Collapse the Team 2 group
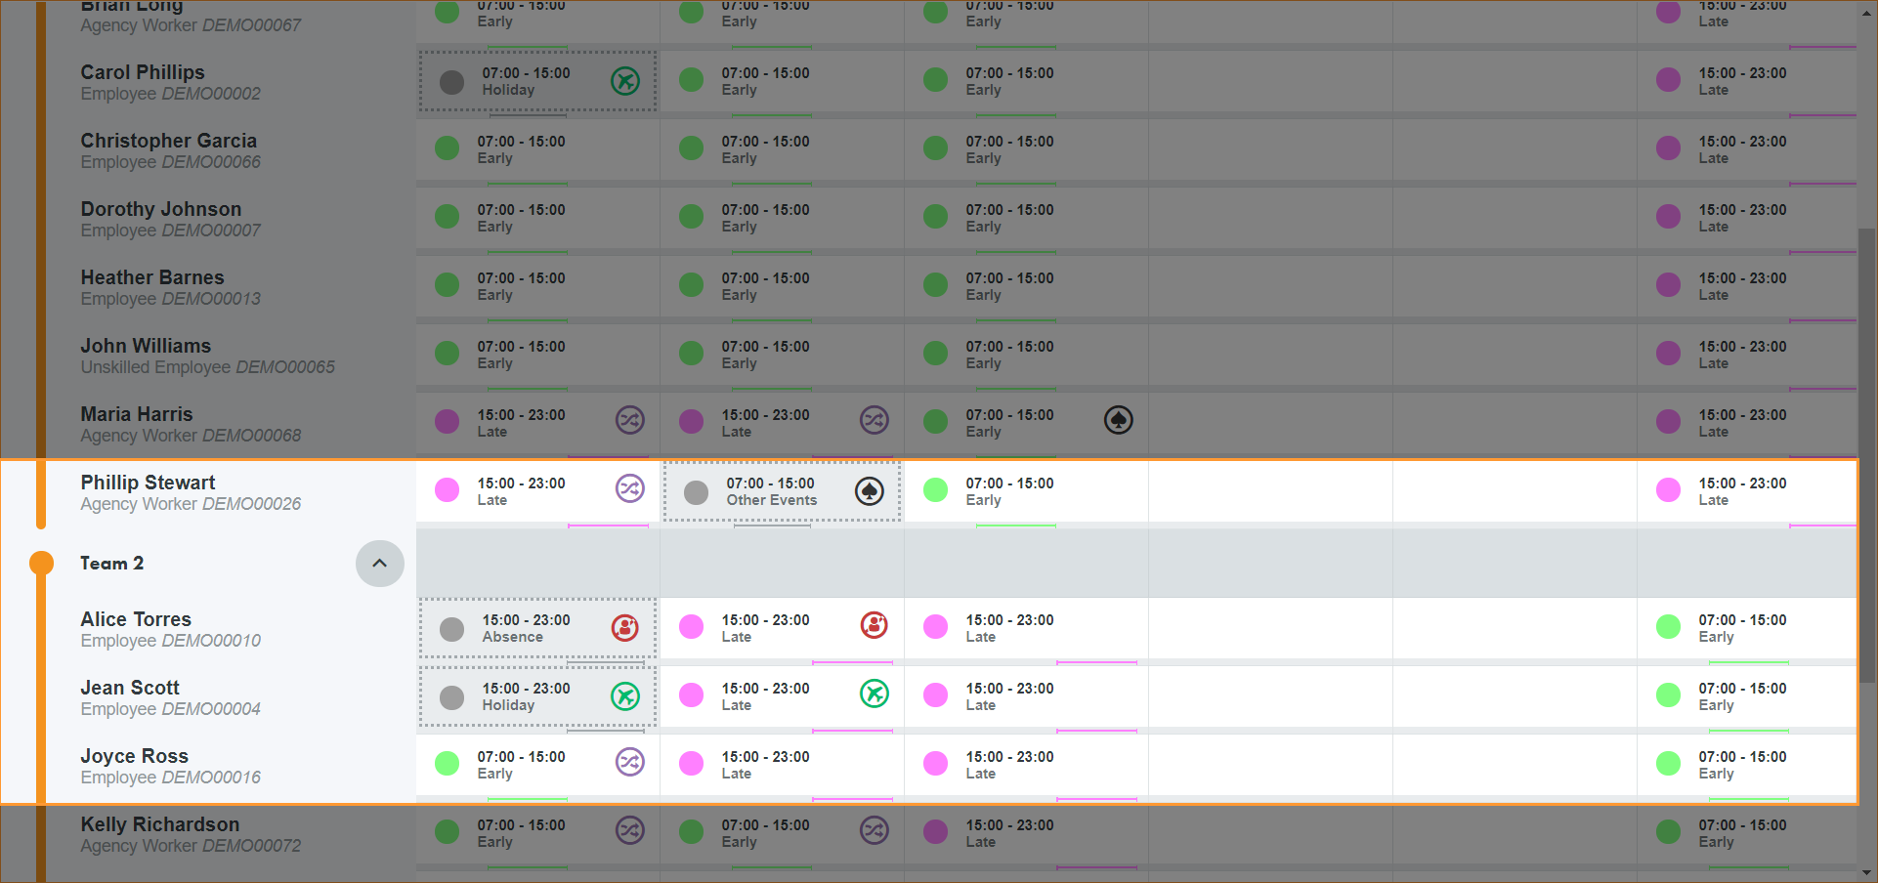This screenshot has width=1878, height=883. coord(379,564)
